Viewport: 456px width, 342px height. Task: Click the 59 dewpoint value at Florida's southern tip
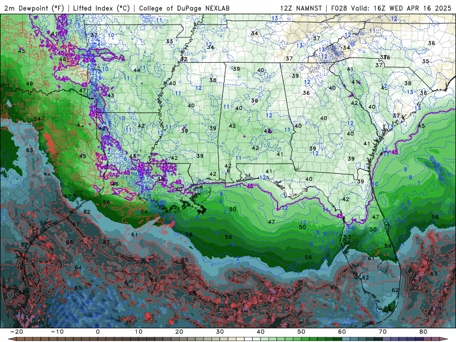[x=388, y=308]
